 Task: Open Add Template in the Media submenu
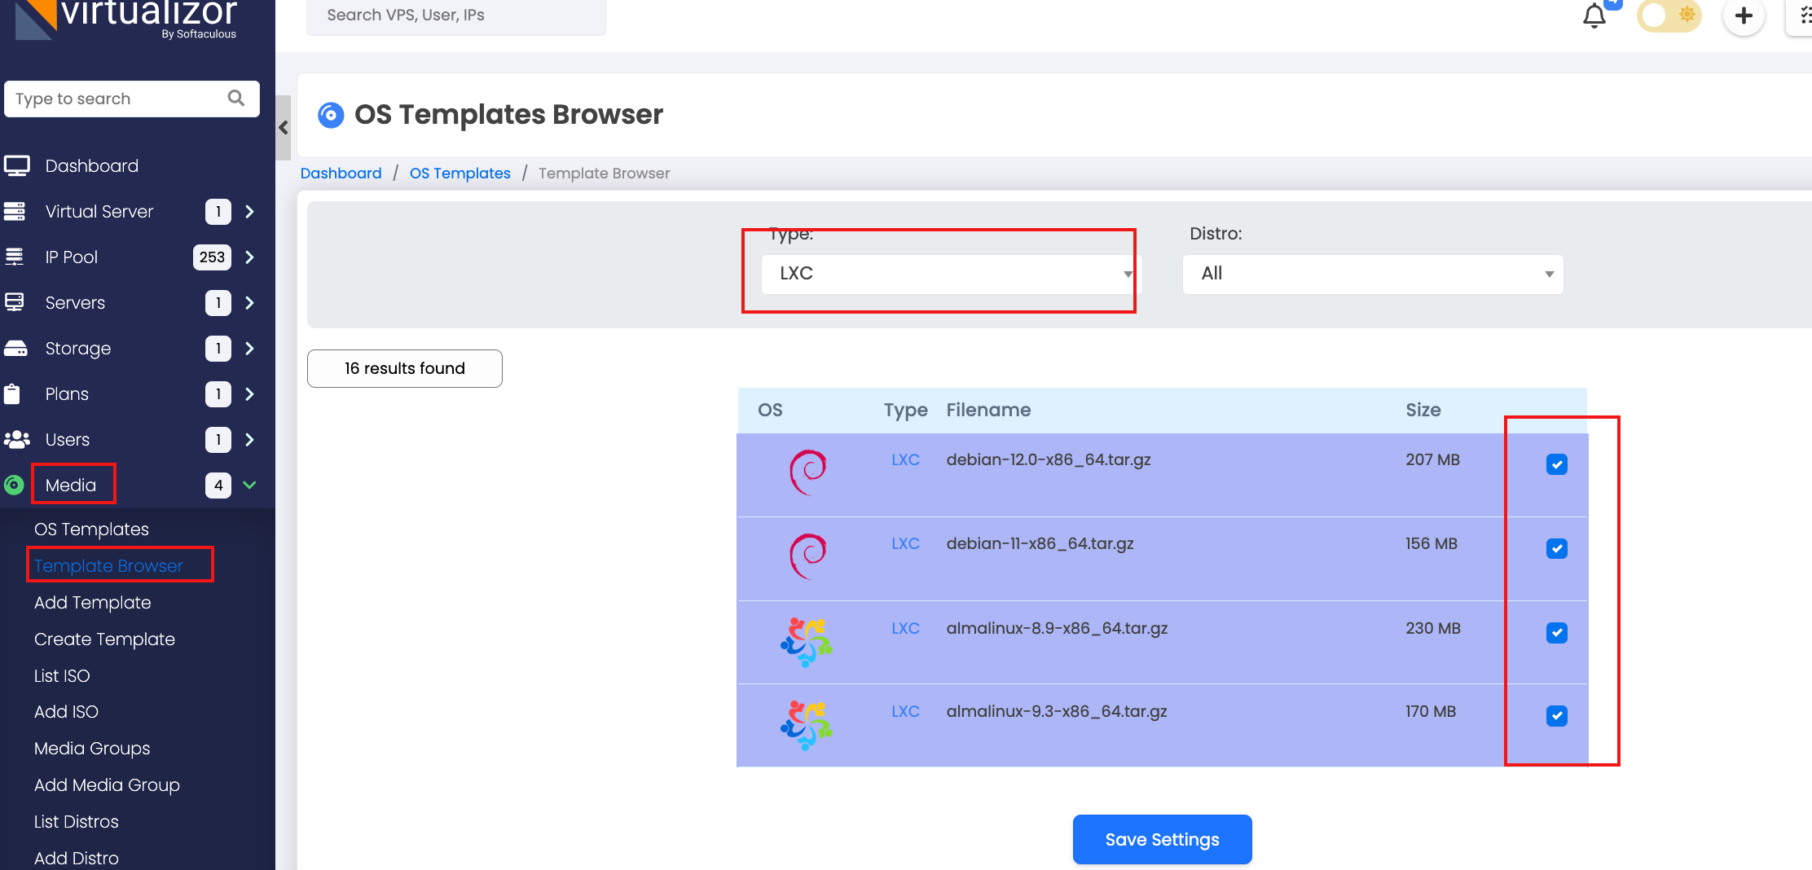point(93,603)
